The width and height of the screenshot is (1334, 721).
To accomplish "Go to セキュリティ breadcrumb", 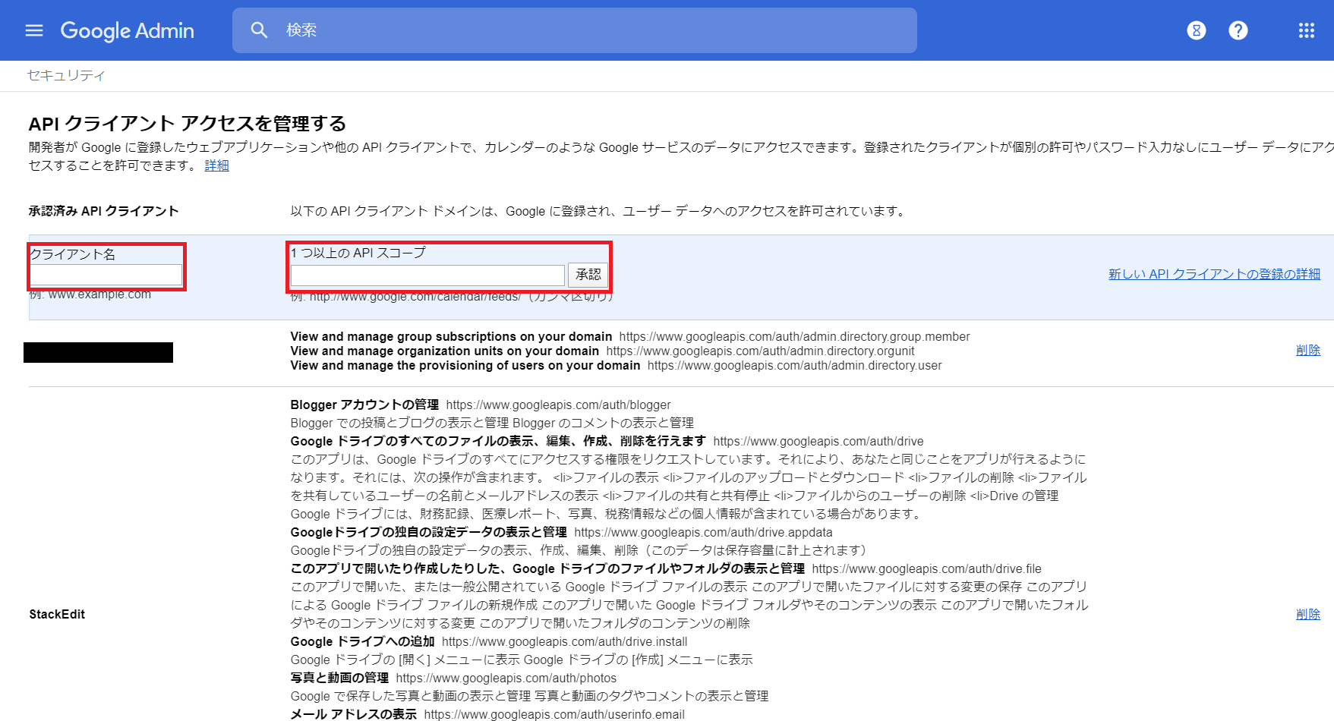I will tap(66, 75).
